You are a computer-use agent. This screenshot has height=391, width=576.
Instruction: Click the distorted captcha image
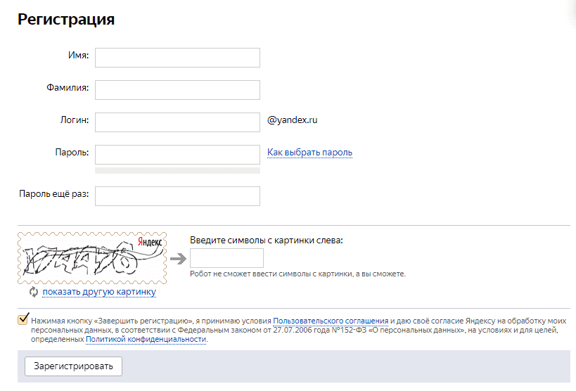92,258
